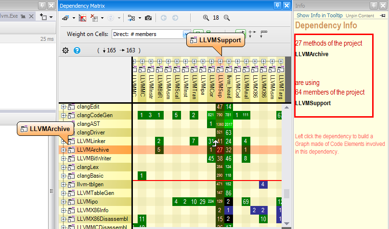Viewport: 389px width, 229px height.
Task: Click the header ruler arrow icon
Action: (x=264, y=34)
